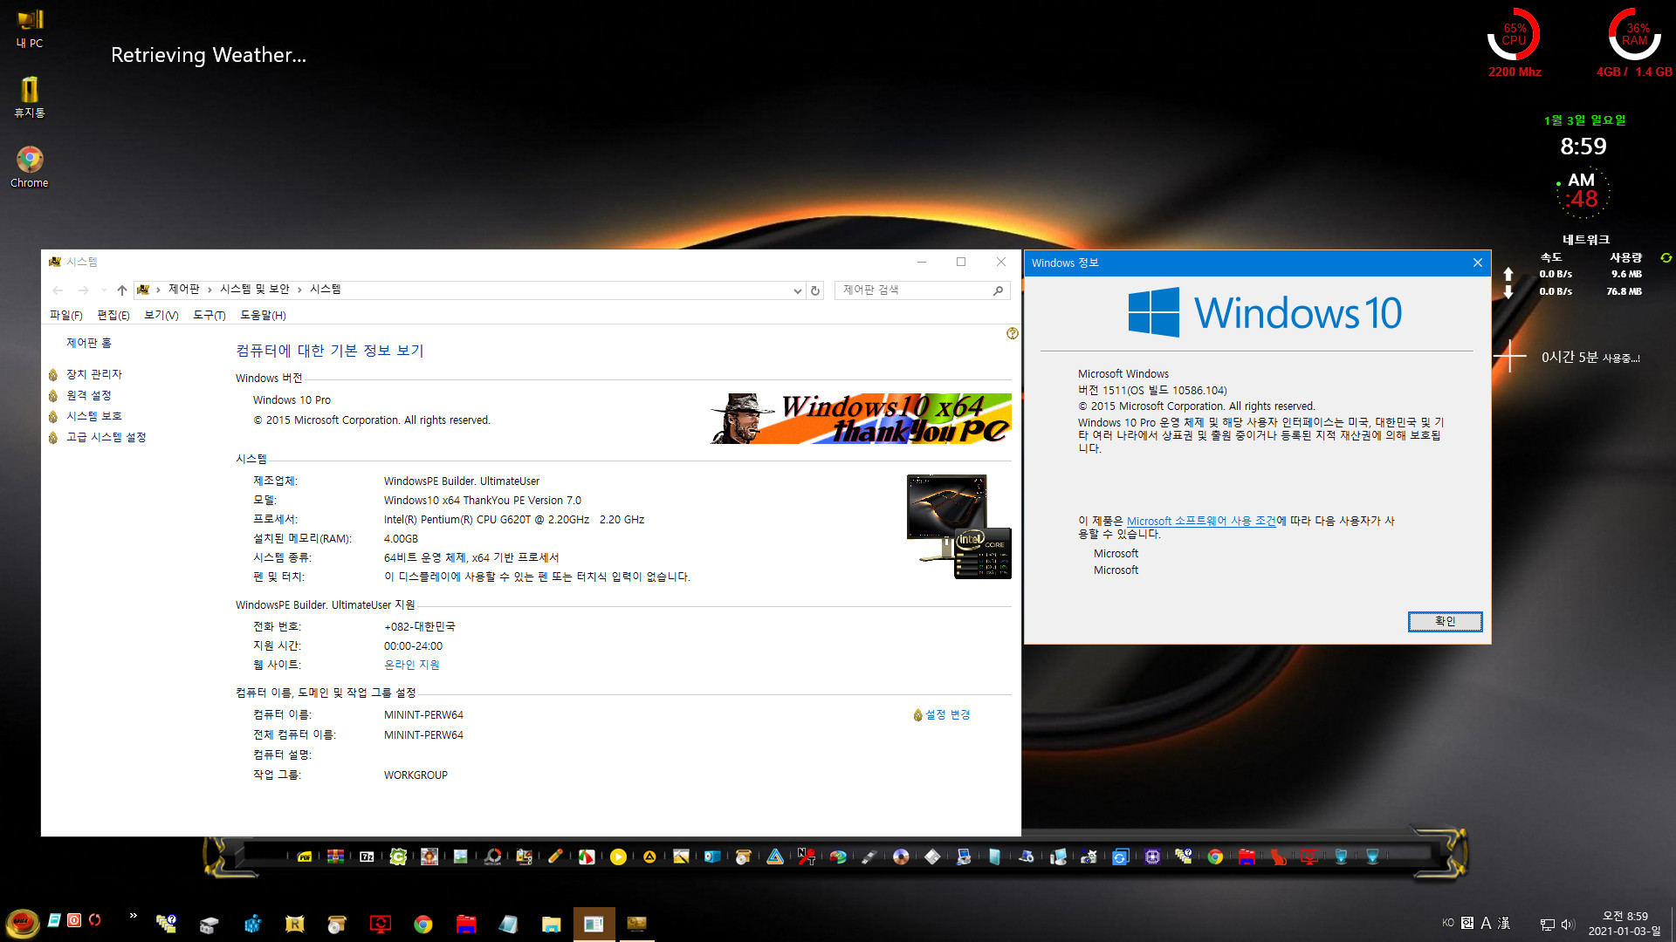Open the disc burner icon in the dock
The height and width of the screenshot is (942, 1676).
[x=901, y=857]
